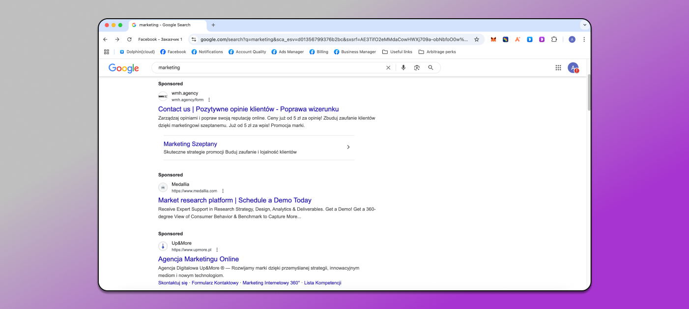Expand the wmh.agency ad options via three-dot menu
Image resolution: width=689 pixels, height=309 pixels.
click(209, 99)
